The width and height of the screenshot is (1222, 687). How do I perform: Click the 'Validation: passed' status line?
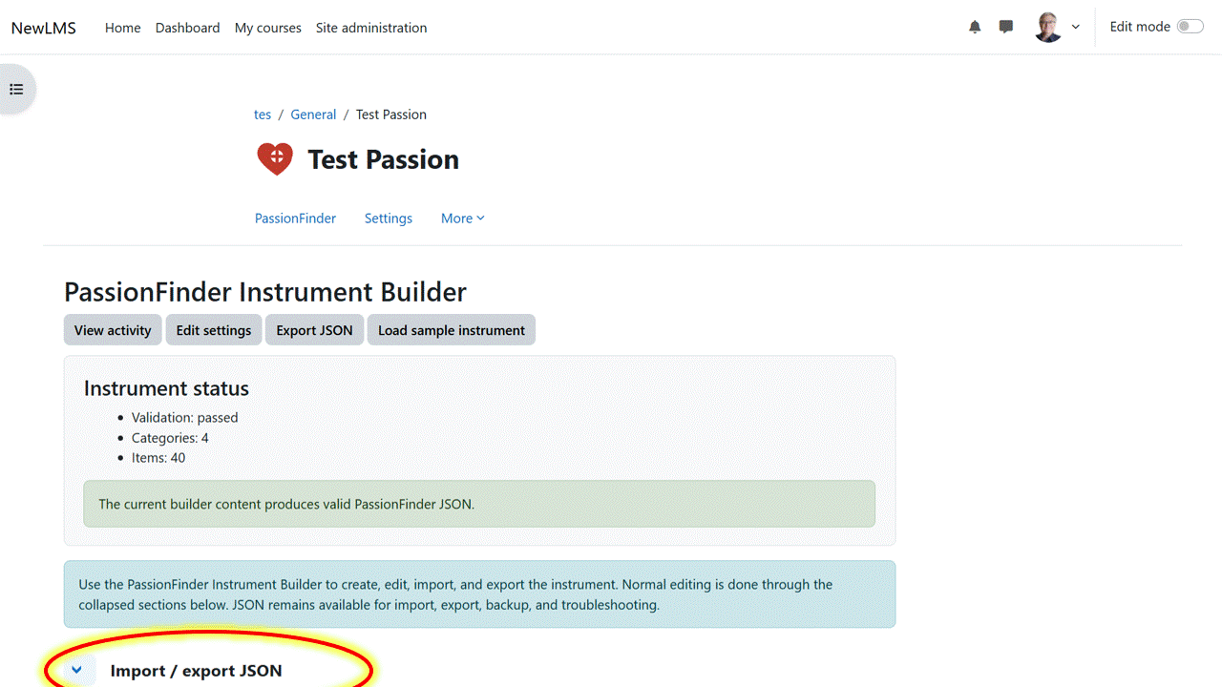click(185, 417)
